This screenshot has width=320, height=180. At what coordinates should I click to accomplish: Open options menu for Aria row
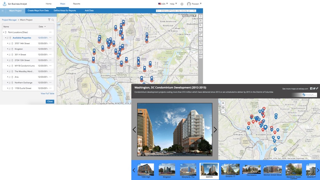(x=50, y=77)
